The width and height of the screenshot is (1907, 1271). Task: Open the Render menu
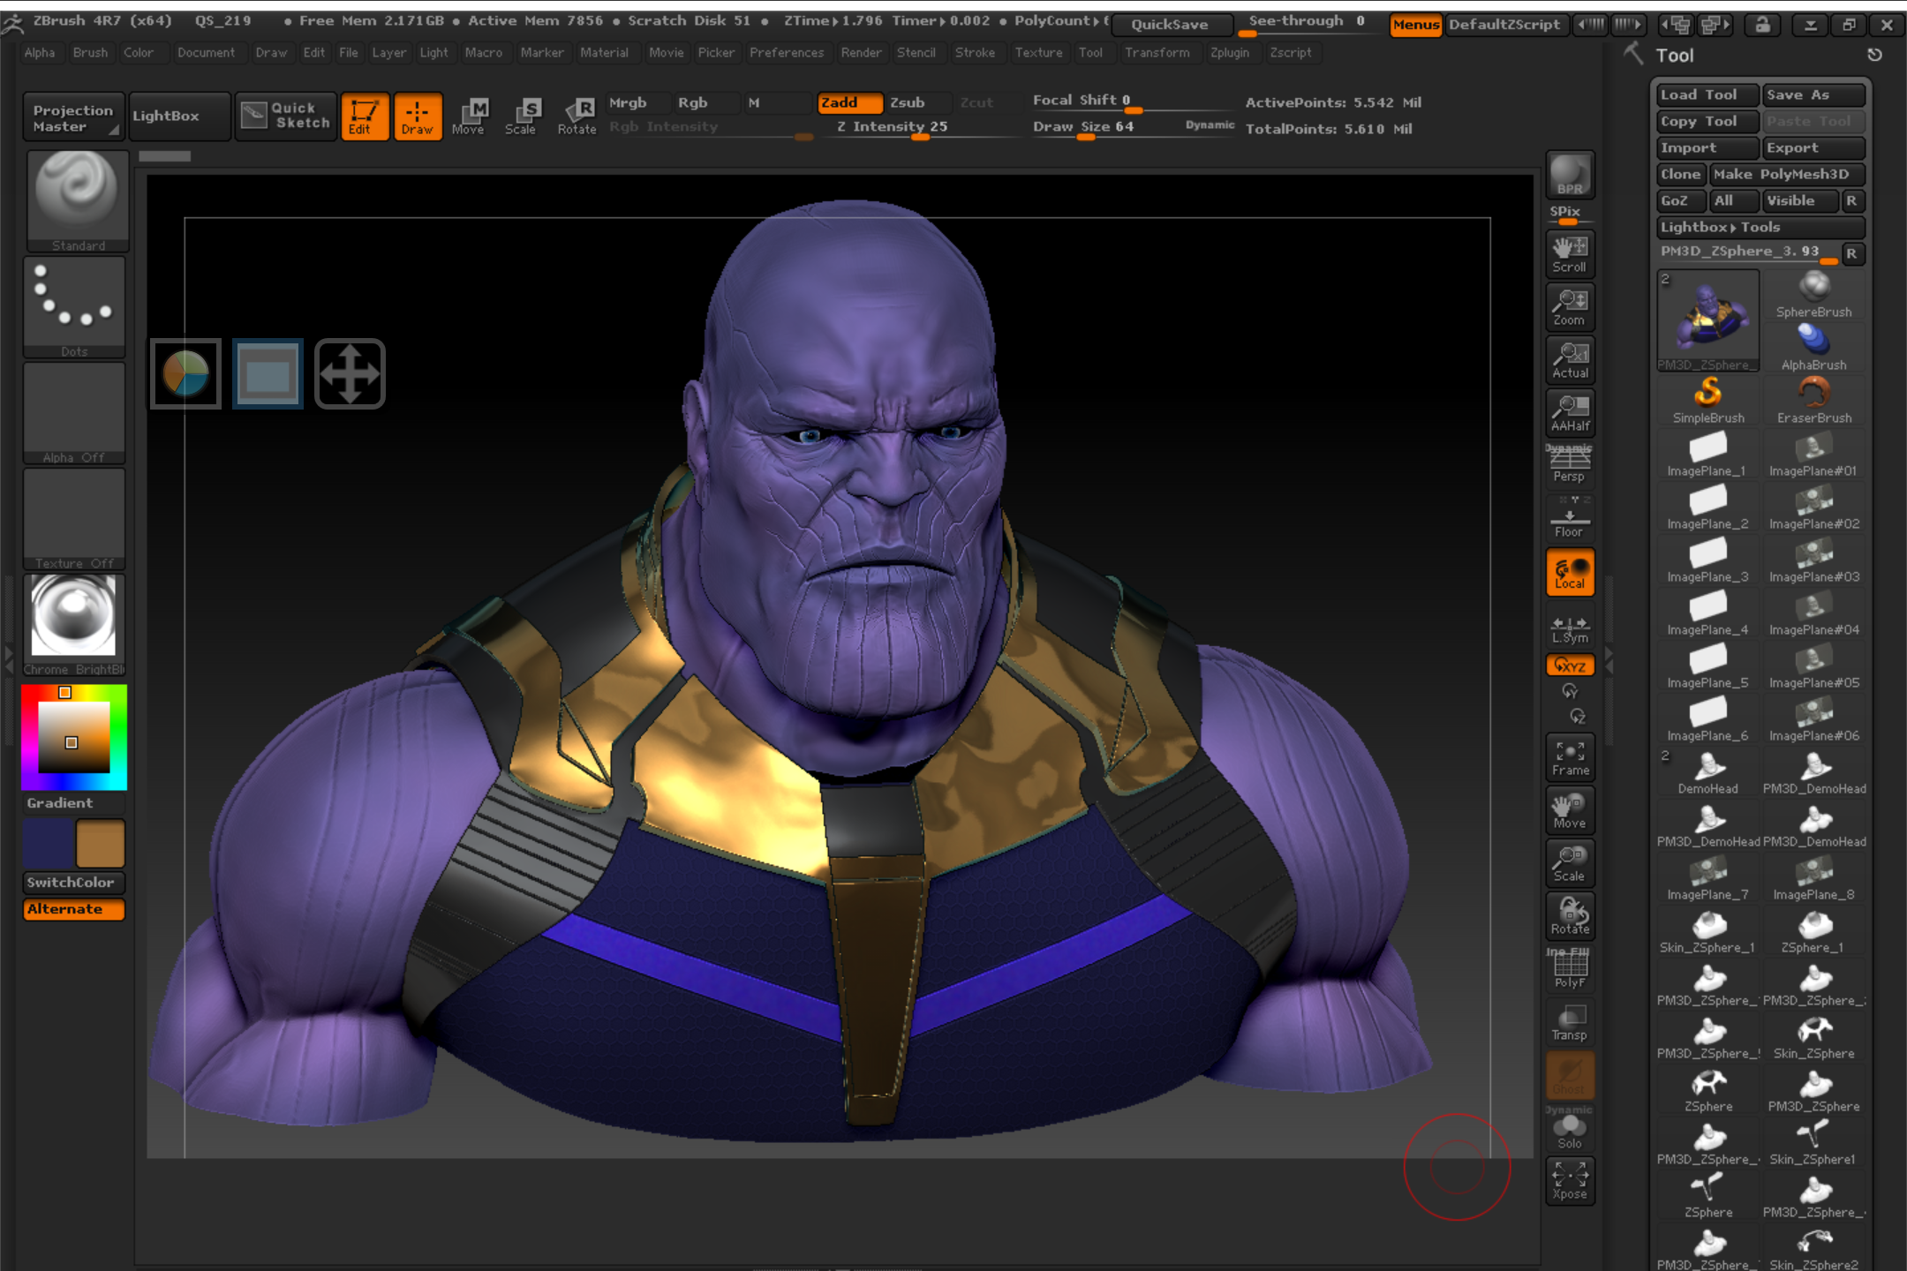click(861, 53)
